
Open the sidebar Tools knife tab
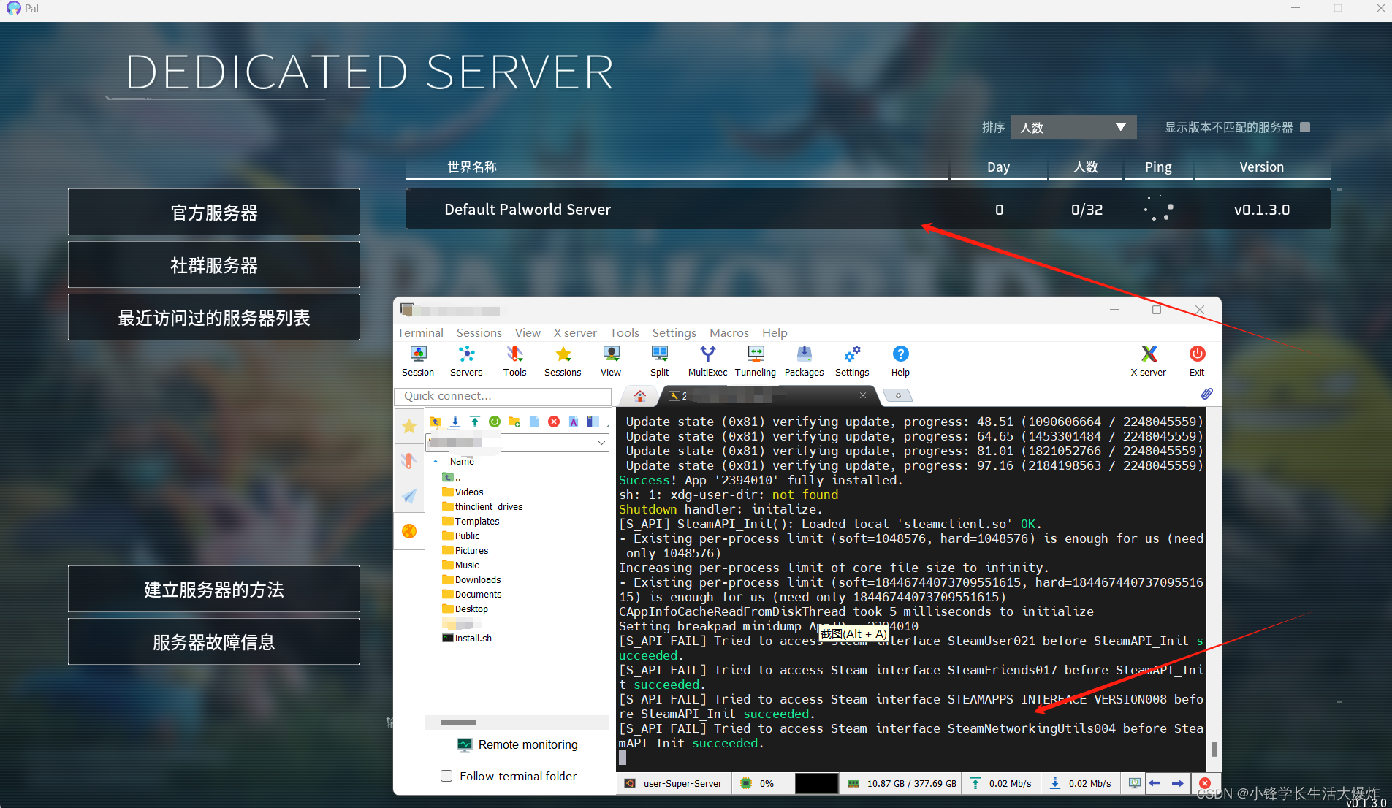(x=409, y=461)
